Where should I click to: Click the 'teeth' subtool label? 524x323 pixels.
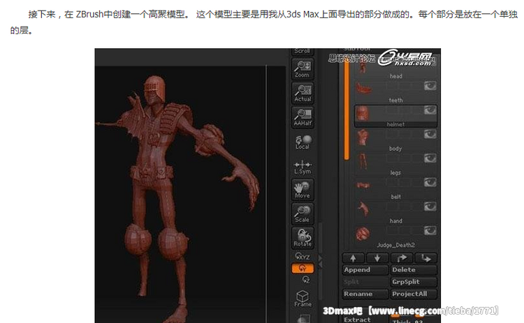tap(395, 100)
